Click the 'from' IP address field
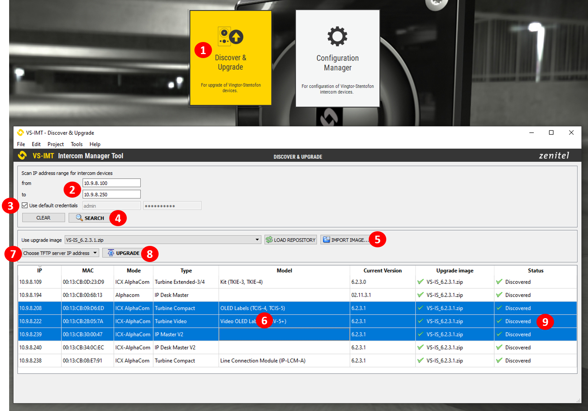This screenshot has height=411, width=588. point(111,183)
